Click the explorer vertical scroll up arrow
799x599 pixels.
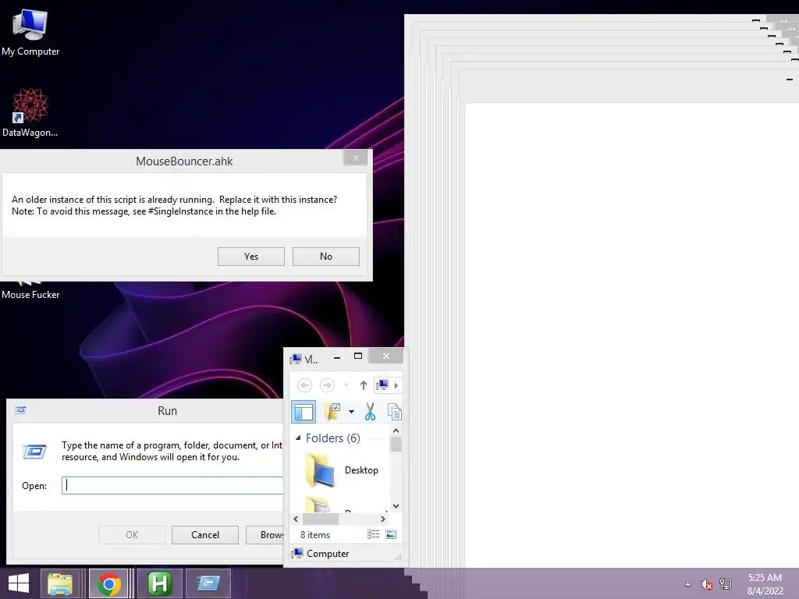point(396,431)
